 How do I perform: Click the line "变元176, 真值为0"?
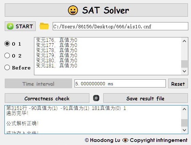[56, 40]
